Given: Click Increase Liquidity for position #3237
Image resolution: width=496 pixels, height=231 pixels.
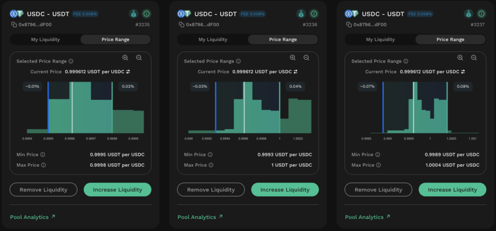Looking at the screenshot, I should [452, 190].
